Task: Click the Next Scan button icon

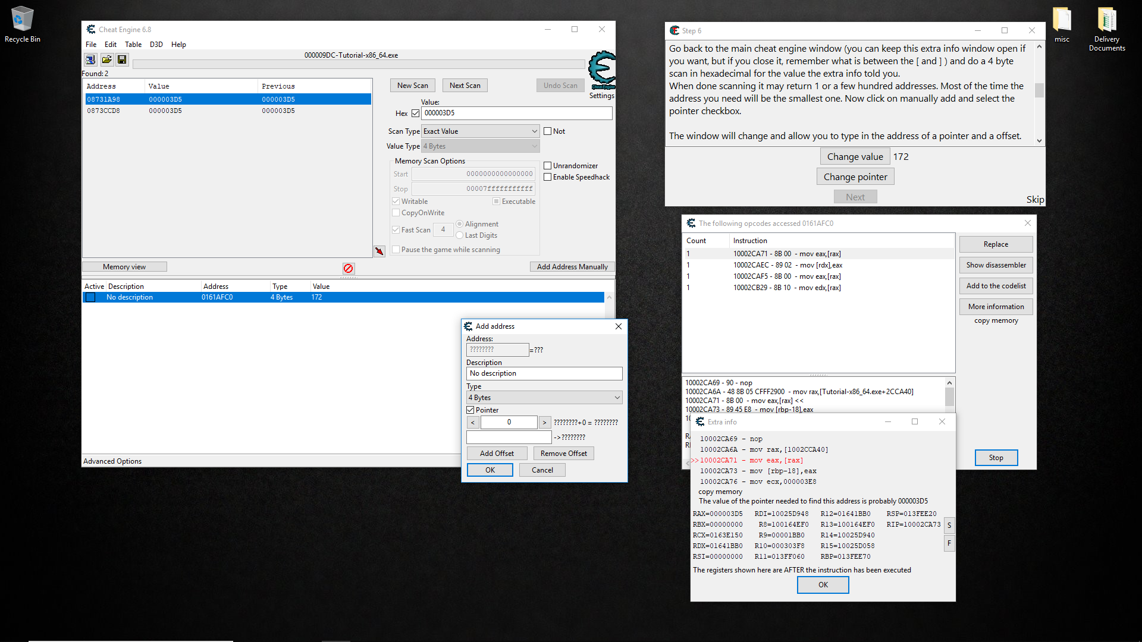Action: tap(463, 84)
